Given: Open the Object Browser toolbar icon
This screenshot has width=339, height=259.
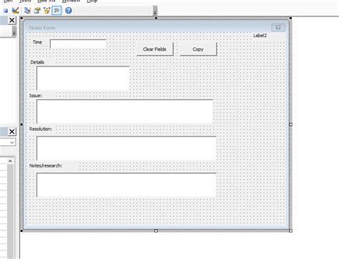Looking at the screenshot, I should (x=46, y=10).
